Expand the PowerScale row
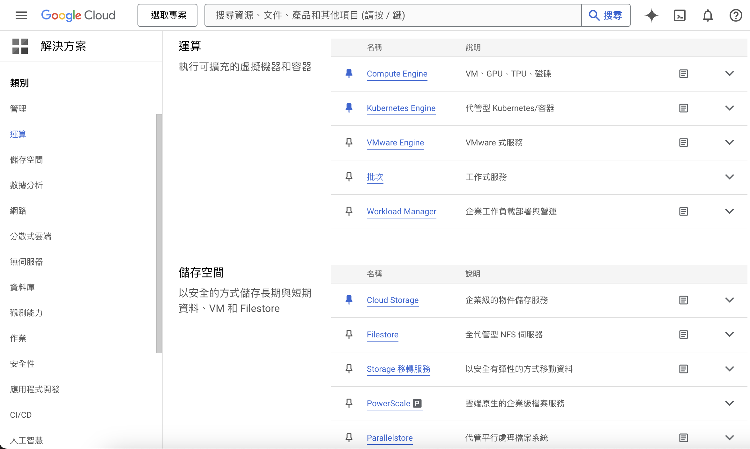The height and width of the screenshot is (449, 750). 730,403
